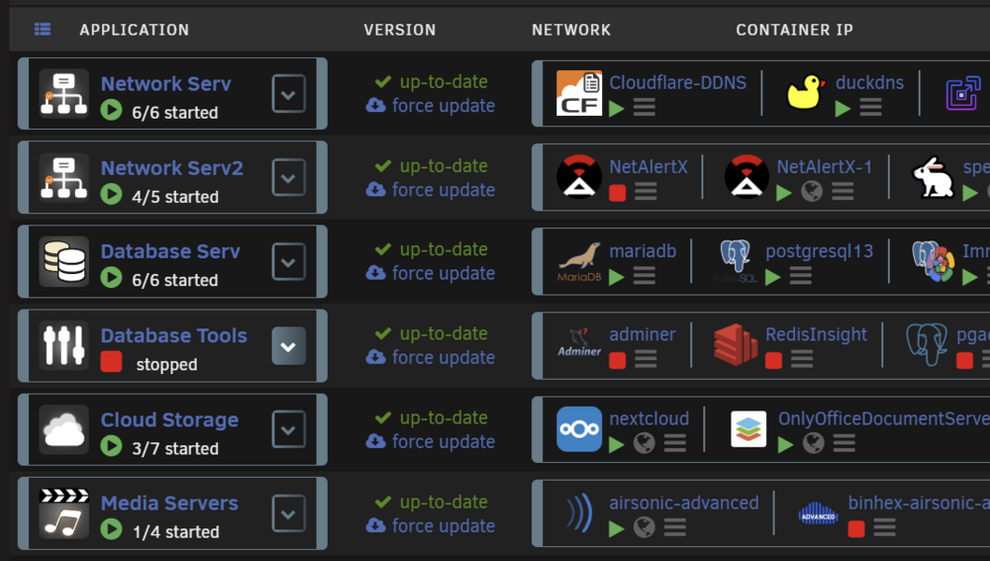Toggle the Media Servers started status icon

pos(111,528)
